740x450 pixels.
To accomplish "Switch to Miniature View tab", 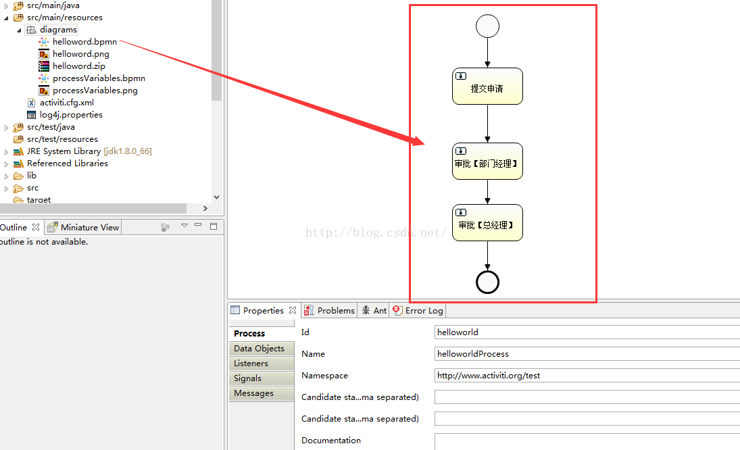I will click(84, 227).
